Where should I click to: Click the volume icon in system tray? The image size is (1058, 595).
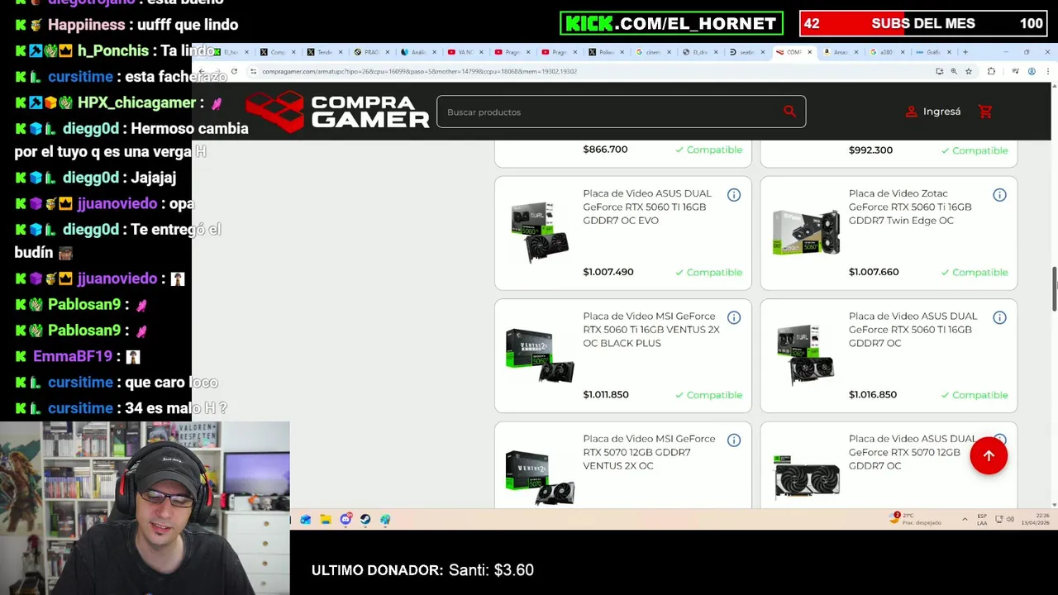click(1011, 519)
